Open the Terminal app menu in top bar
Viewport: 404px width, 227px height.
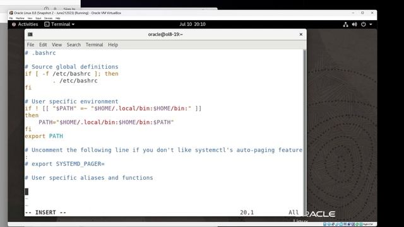point(59,24)
